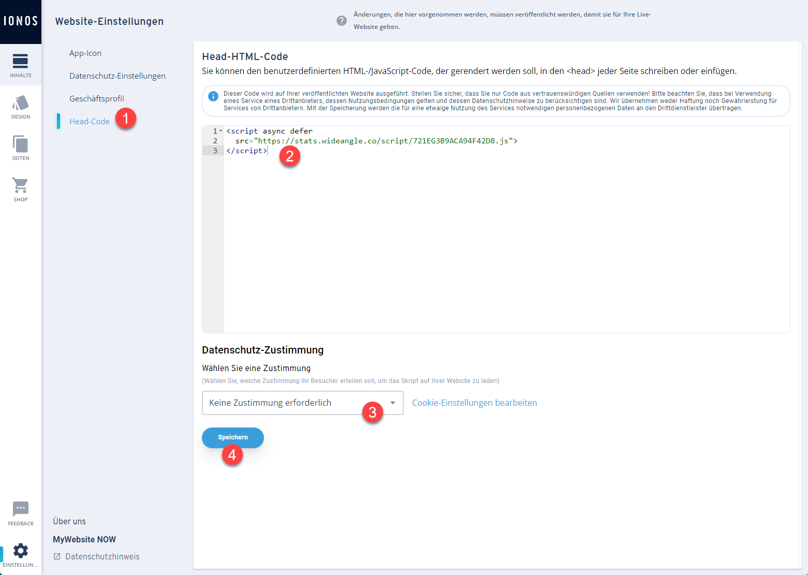
Task: Click the Website-Einstellungen title
Action: click(109, 21)
